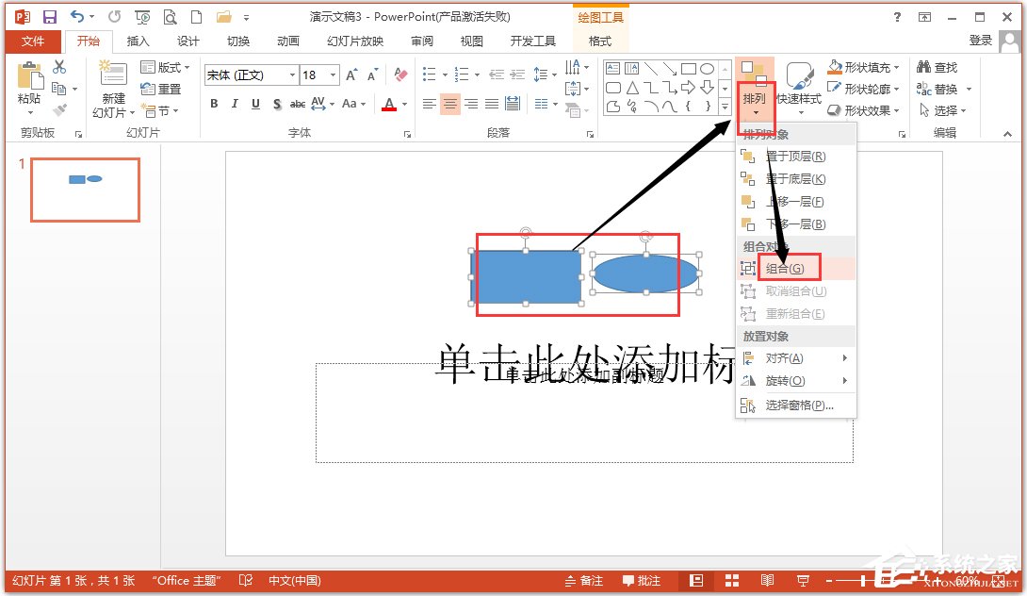1027x596 pixels.
Task: Toggle Bold formatting
Action: (x=214, y=104)
